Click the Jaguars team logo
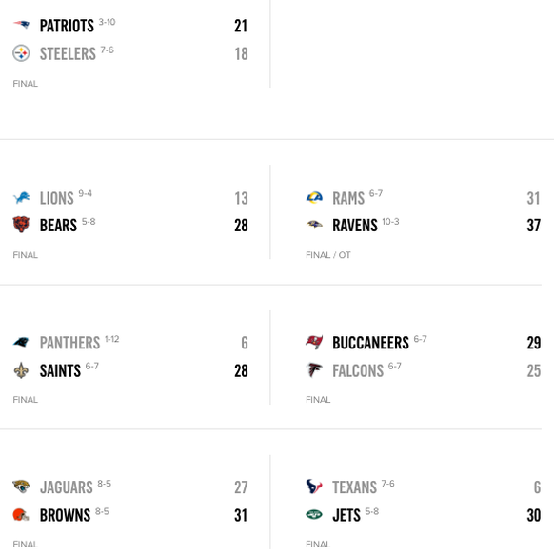Image resolution: width=554 pixels, height=557 pixels. tap(21, 487)
